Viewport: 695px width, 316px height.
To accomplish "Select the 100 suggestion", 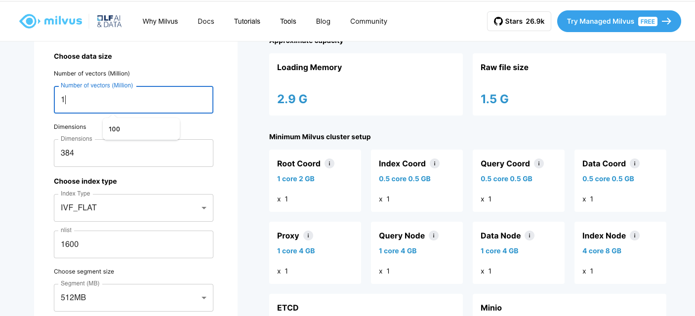I will coord(141,129).
